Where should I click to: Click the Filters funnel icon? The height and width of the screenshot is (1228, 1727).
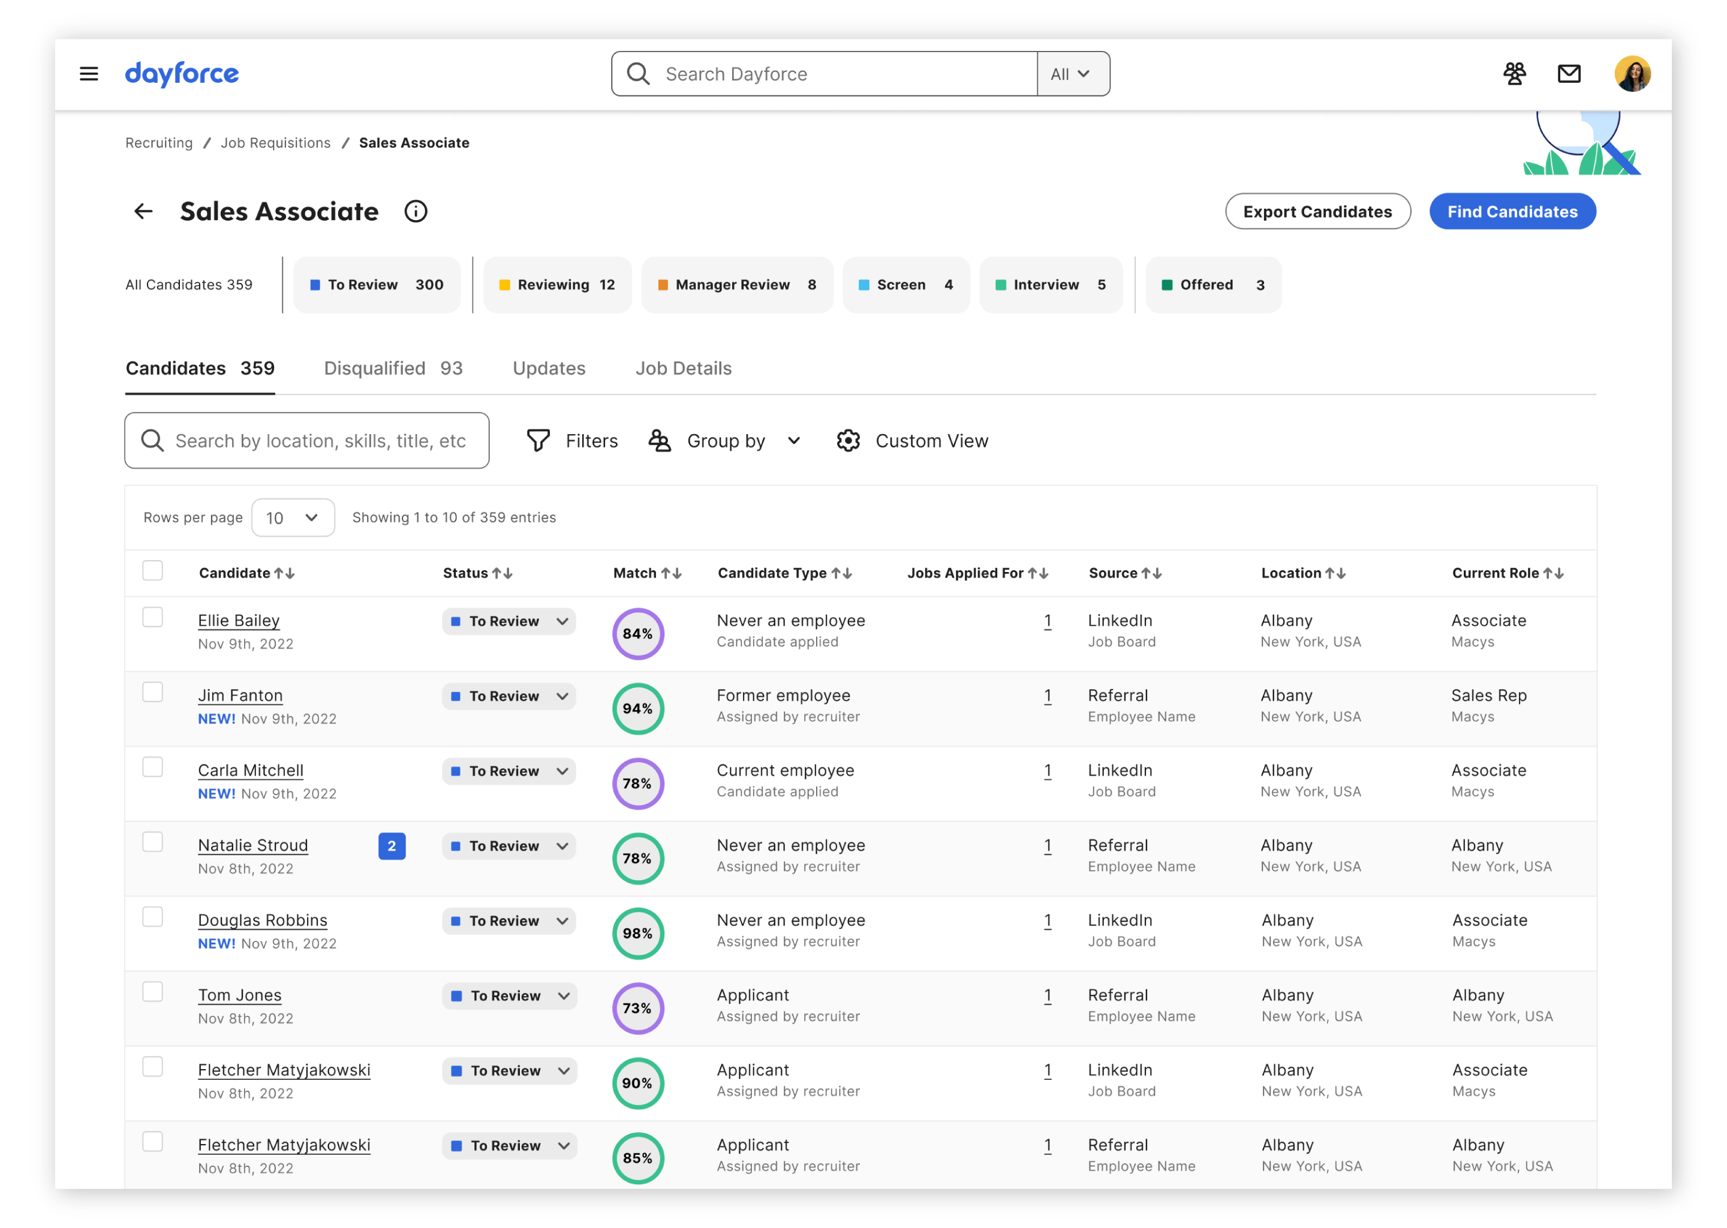click(538, 440)
